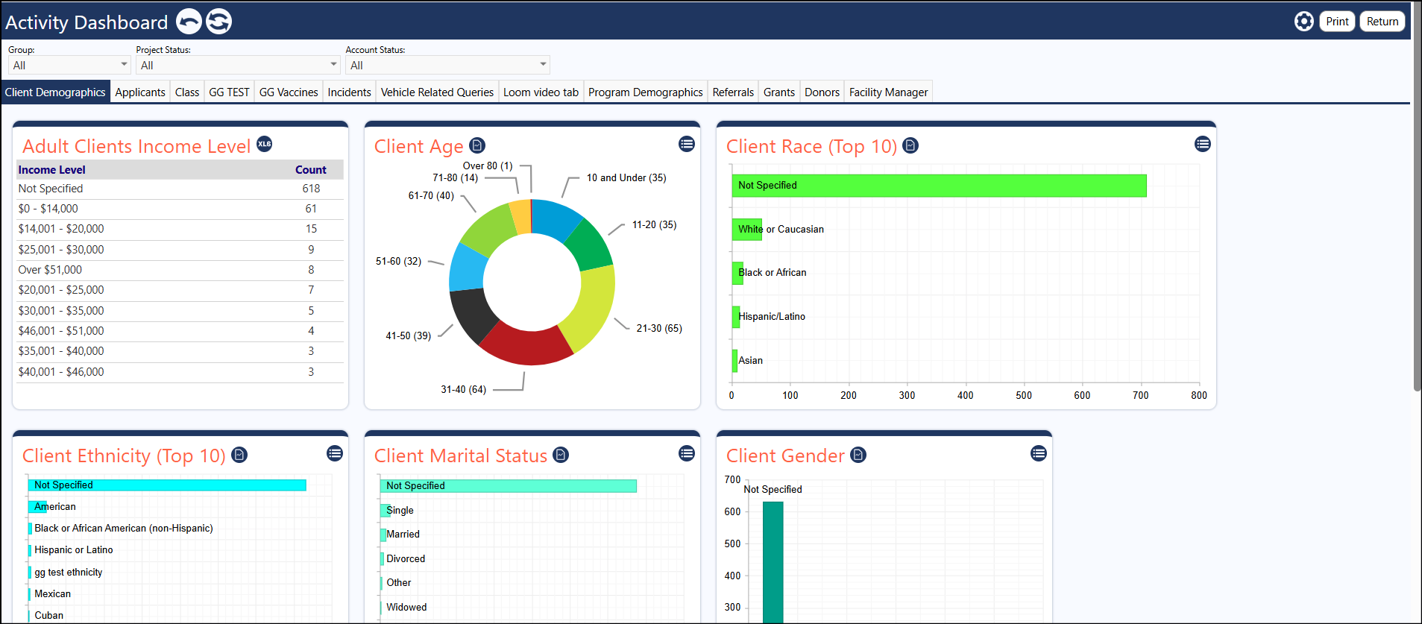Switch to the Facility Manager tab
Viewport: 1422px width, 624px height.
(888, 92)
